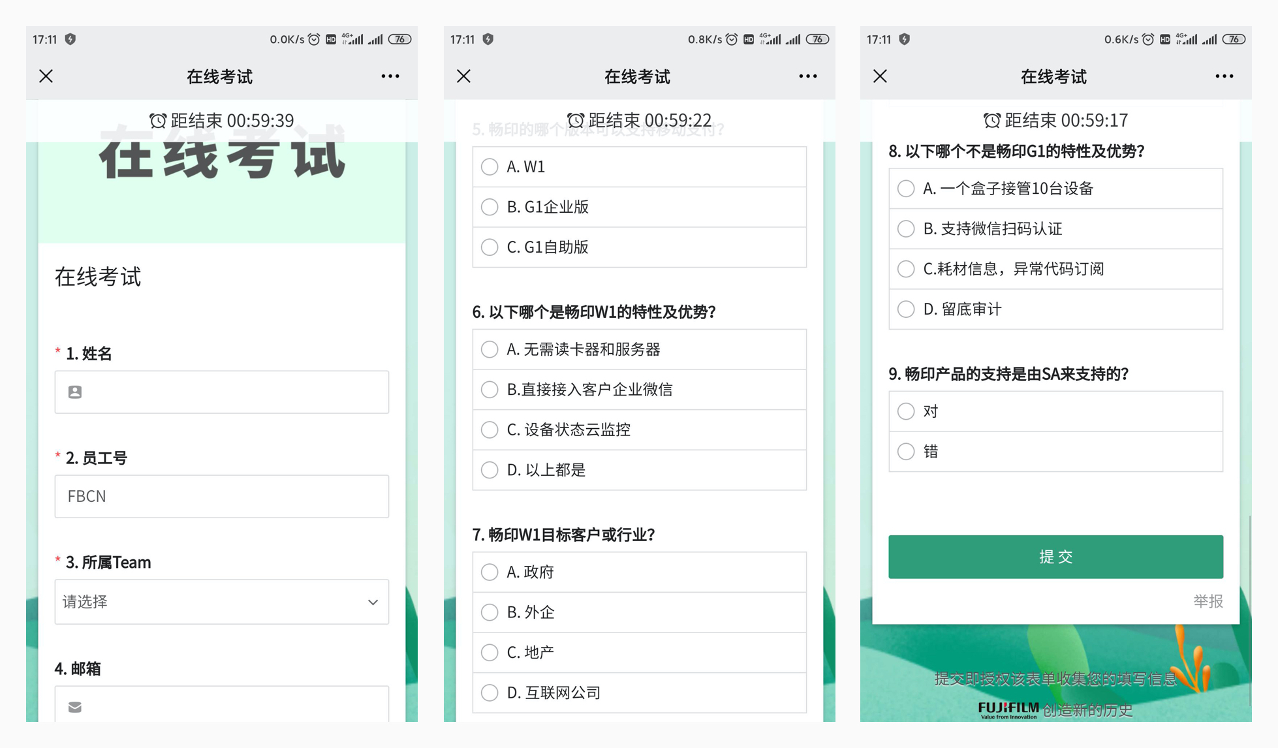This screenshot has height=748, width=1278.
Task: Click the 提交即授权该表单收集您的填写信息 notice
Action: pos(1055,679)
